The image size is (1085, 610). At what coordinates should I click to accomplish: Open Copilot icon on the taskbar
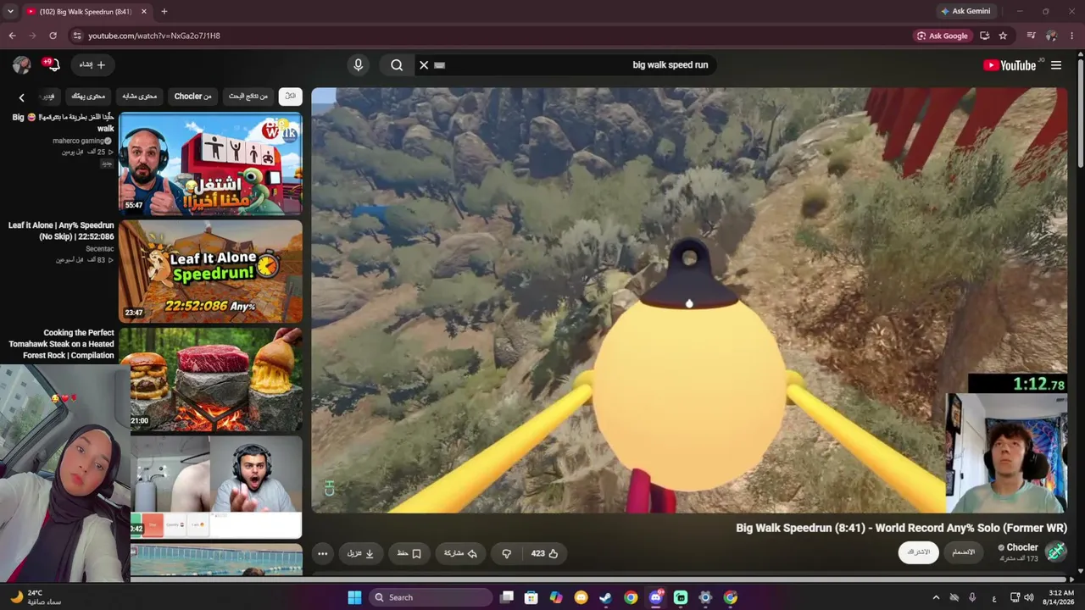pos(556,597)
